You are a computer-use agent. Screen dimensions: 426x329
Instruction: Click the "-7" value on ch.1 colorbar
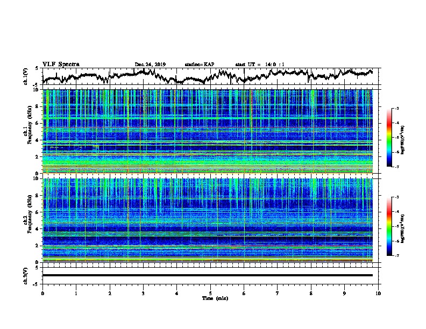396,167
